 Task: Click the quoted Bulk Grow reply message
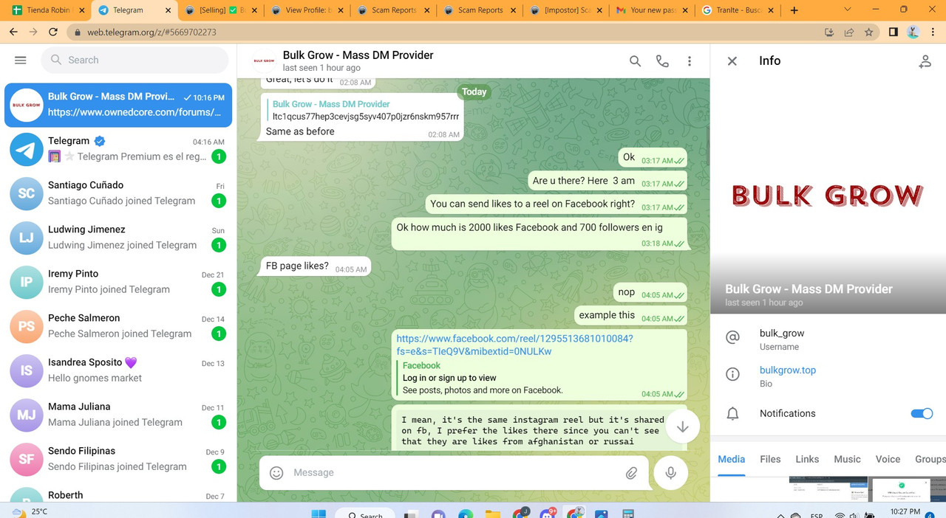pos(362,110)
